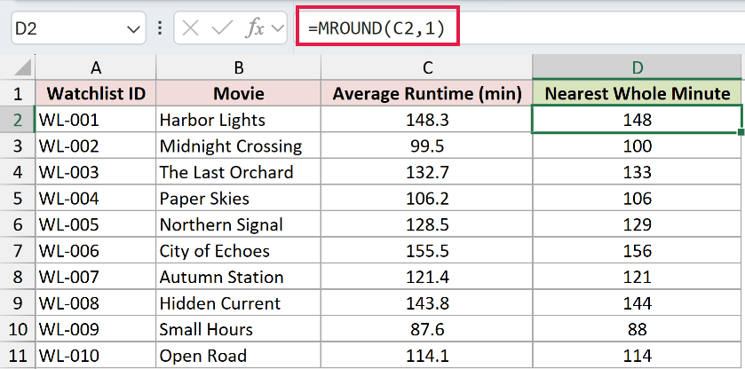
Task: Select the cell containing 87.6
Action: coord(427,328)
